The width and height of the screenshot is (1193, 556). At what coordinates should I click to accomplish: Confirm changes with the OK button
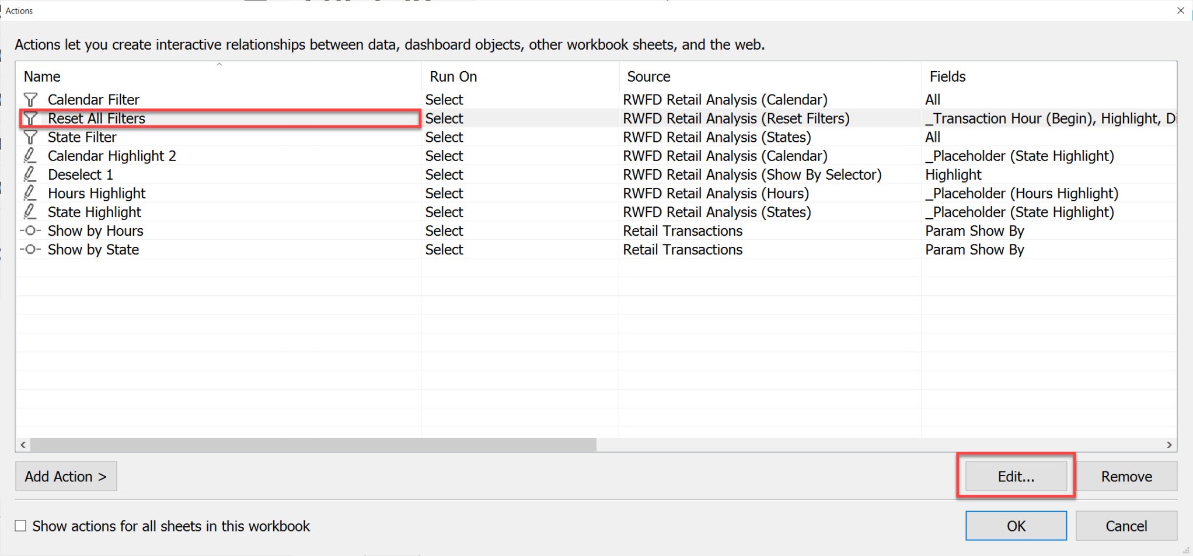[x=1016, y=526]
